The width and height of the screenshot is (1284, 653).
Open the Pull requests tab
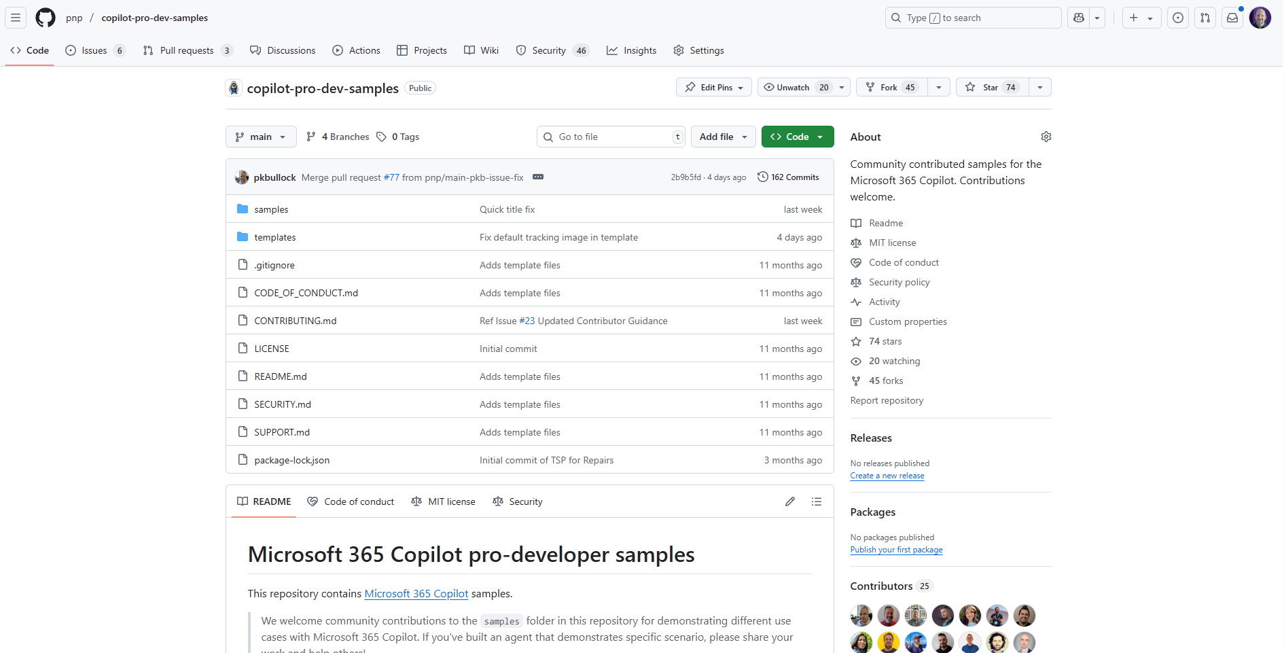[188, 50]
